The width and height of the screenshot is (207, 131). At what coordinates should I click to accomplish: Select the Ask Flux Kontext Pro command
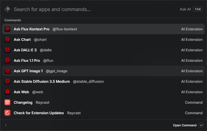click(x=104, y=29)
